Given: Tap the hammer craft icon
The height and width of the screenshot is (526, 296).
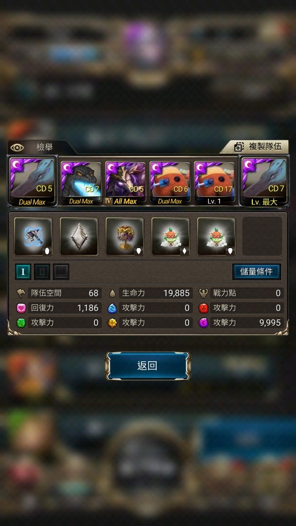Looking at the screenshot, I should click(x=33, y=236).
